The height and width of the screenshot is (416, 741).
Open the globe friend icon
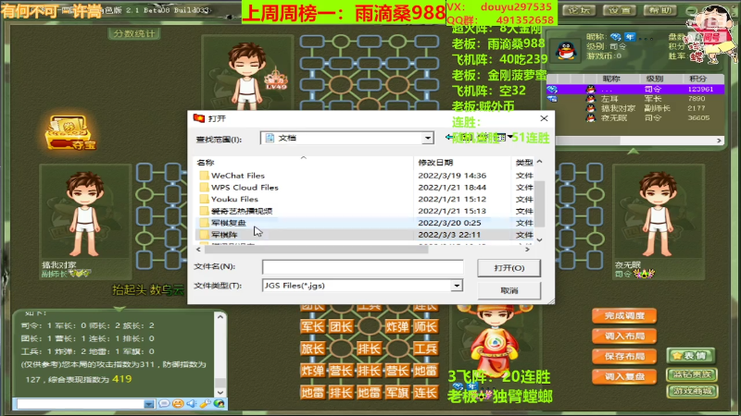point(219,404)
